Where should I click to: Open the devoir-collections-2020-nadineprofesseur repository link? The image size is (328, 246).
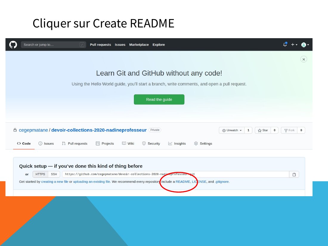click(x=99, y=130)
